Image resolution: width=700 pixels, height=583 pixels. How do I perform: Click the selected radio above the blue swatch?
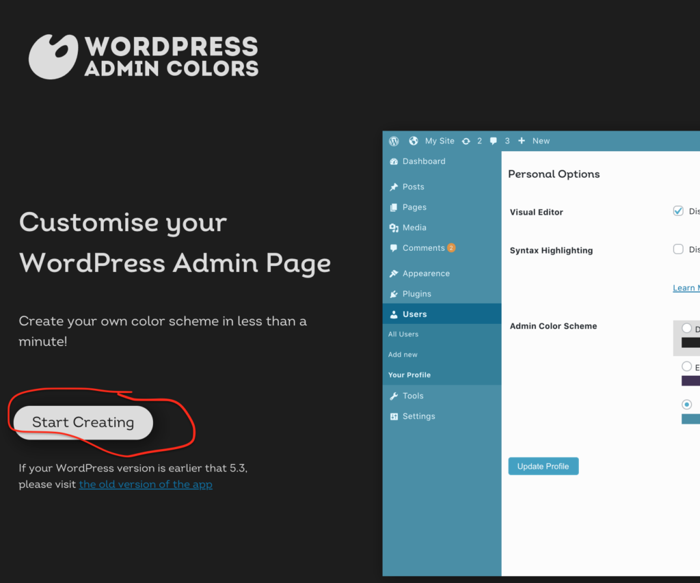pyautogui.click(x=686, y=405)
